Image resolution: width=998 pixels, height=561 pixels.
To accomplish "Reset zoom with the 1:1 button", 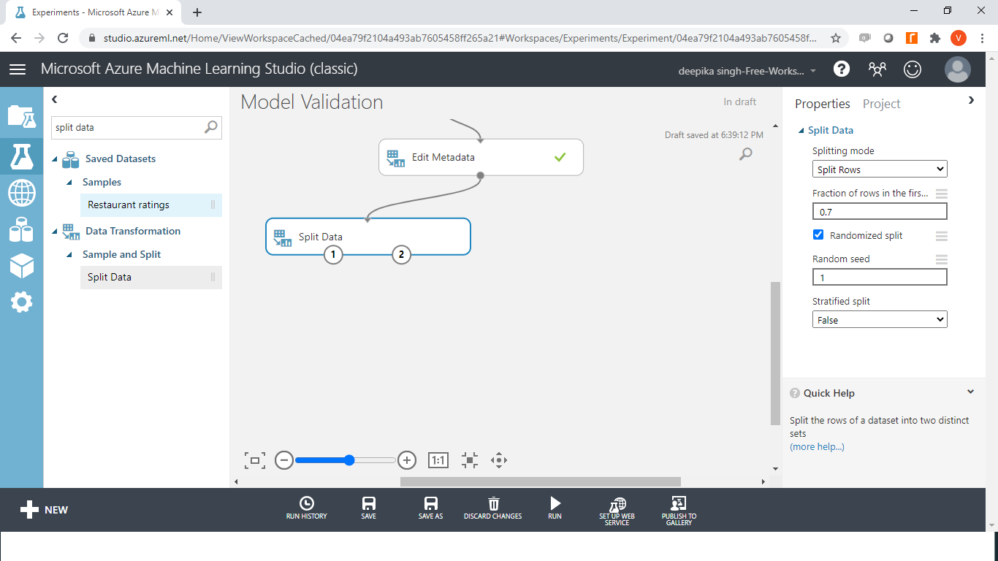I will [x=438, y=460].
